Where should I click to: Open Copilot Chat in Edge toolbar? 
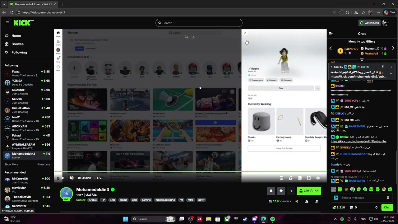[x=389, y=12]
